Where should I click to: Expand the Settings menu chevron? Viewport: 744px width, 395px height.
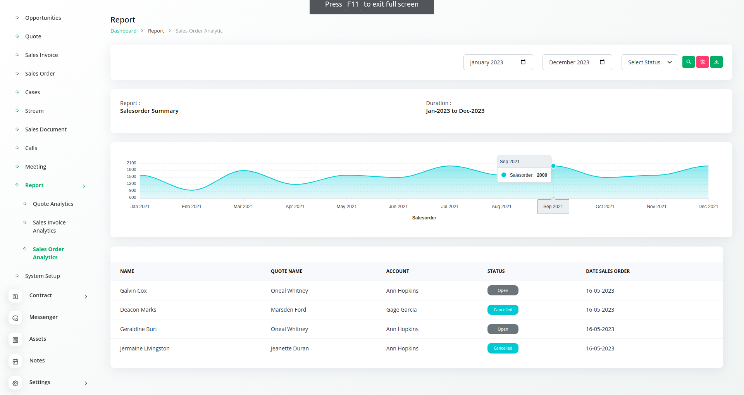[86, 383]
